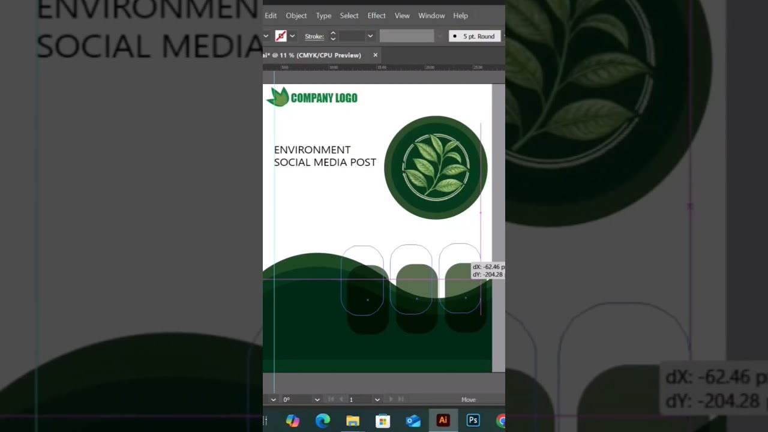Open Microsoft Store from the taskbar
Viewport: 768px width, 432px height.
383,421
